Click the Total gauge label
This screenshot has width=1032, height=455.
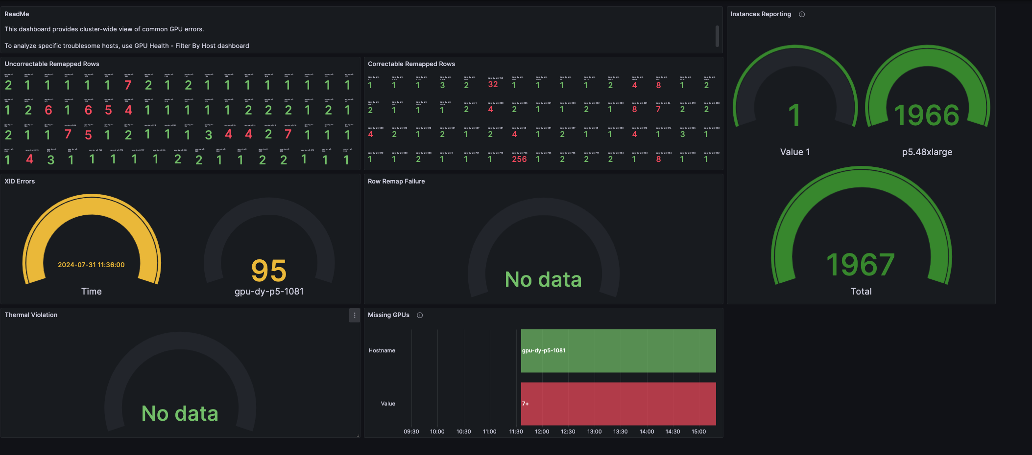[x=861, y=292]
